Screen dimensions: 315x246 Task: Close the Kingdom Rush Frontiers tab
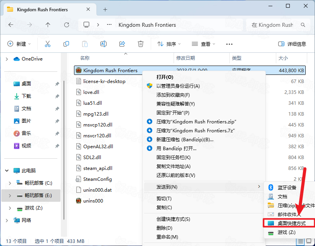tap(88, 9)
